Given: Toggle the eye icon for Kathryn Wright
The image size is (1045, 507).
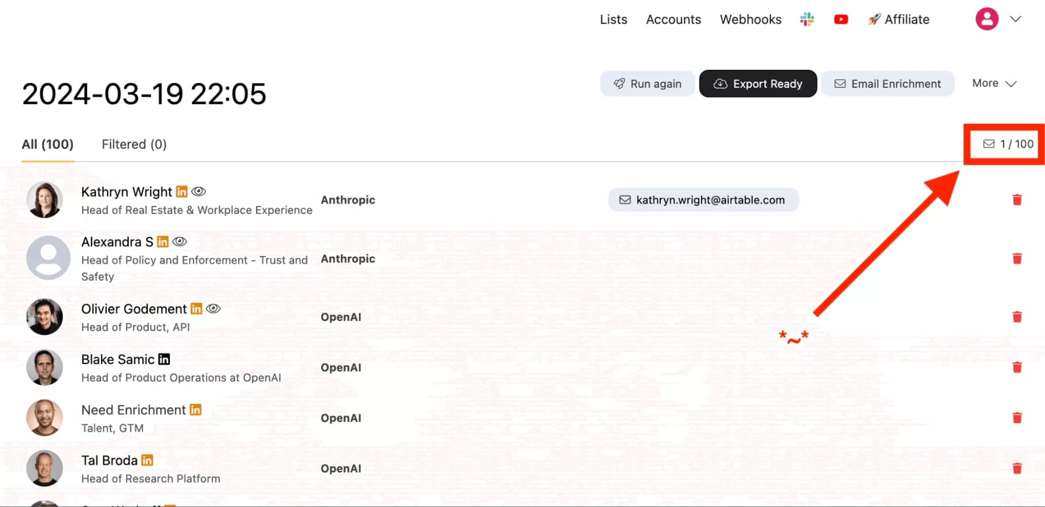Looking at the screenshot, I should pos(199,191).
